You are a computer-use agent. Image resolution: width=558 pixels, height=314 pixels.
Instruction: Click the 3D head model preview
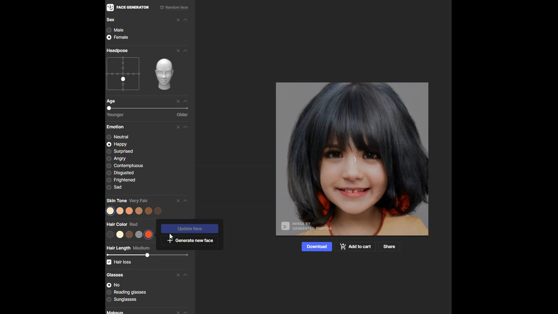pyautogui.click(x=164, y=74)
